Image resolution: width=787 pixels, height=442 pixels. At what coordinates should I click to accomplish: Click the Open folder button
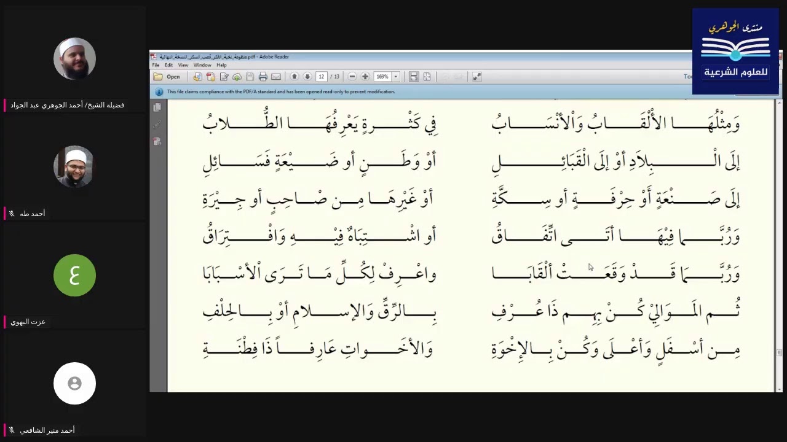pos(167,77)
